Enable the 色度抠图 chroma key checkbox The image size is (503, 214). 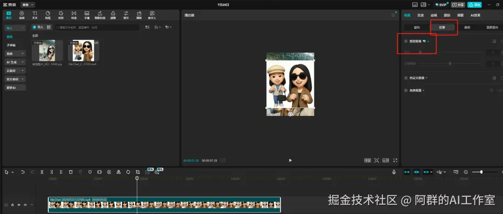point(406,90)
